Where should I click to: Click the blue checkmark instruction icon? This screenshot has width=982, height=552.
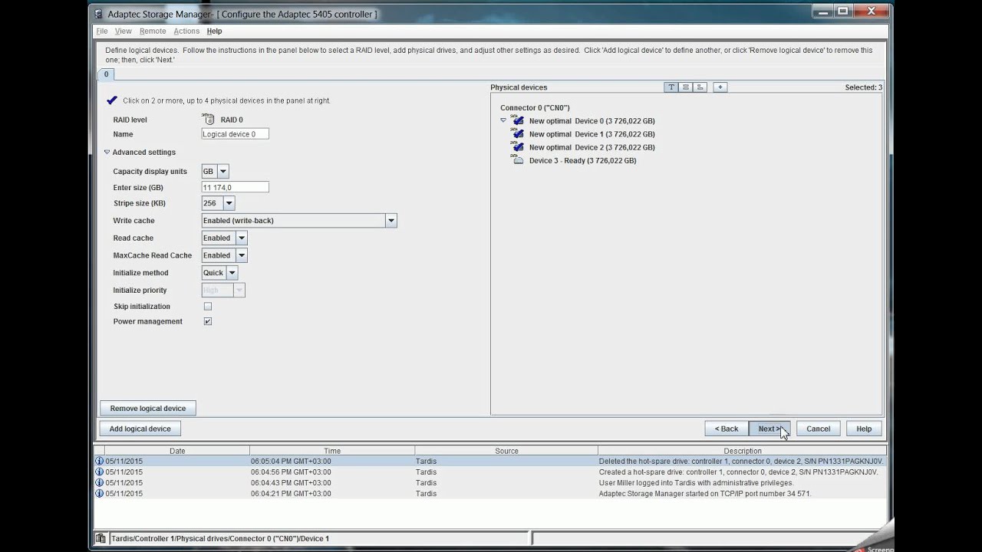(112, 100)
